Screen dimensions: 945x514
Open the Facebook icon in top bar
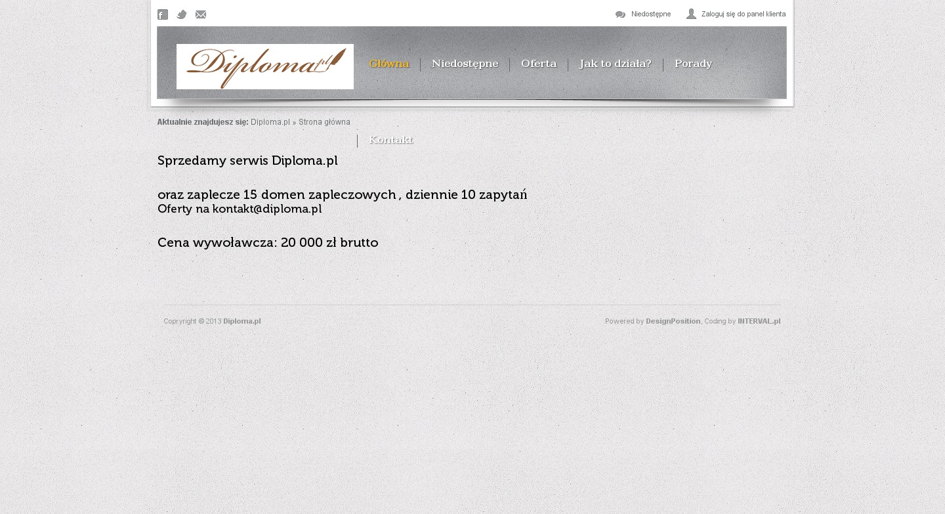pyautogui.click(x=163, y=14)
